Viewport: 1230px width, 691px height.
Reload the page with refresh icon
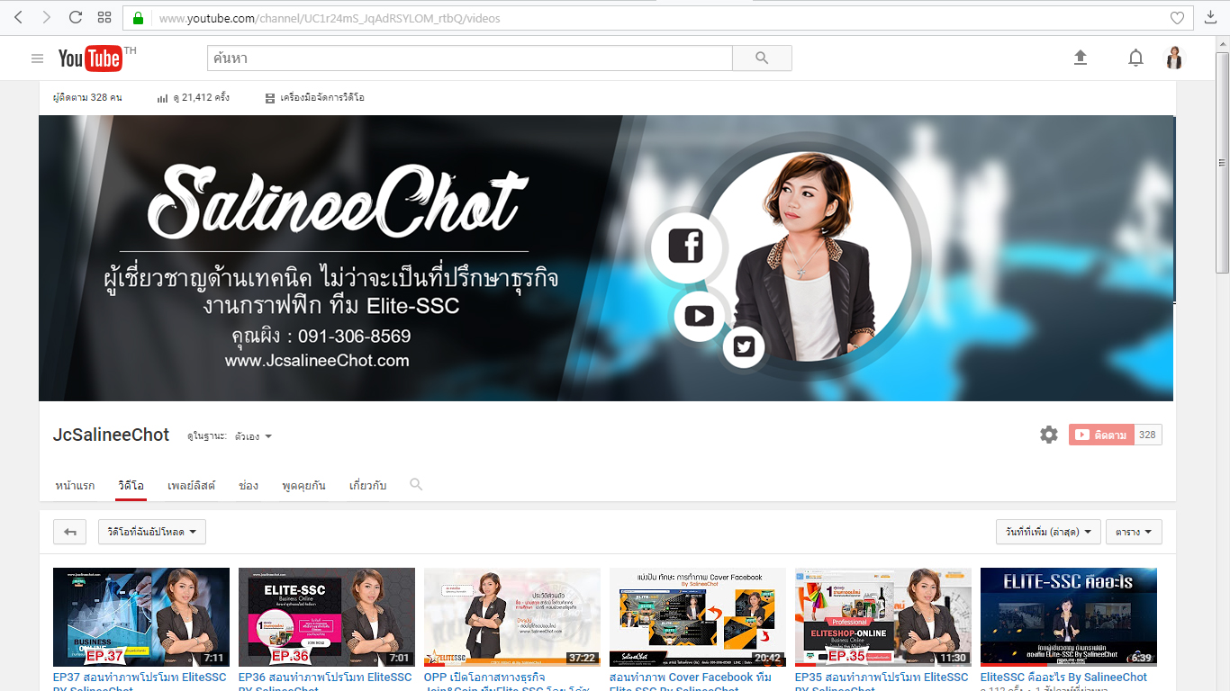76,17
